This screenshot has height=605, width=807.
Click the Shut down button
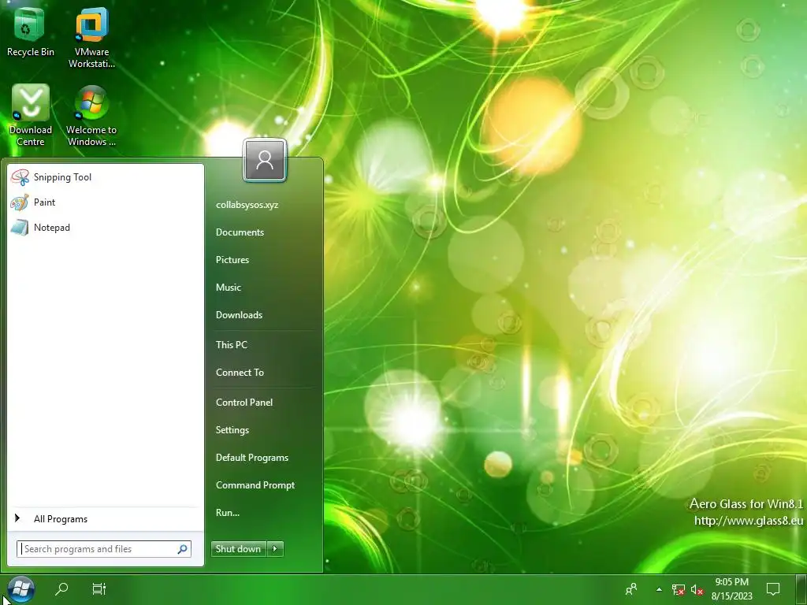point(239,549)
